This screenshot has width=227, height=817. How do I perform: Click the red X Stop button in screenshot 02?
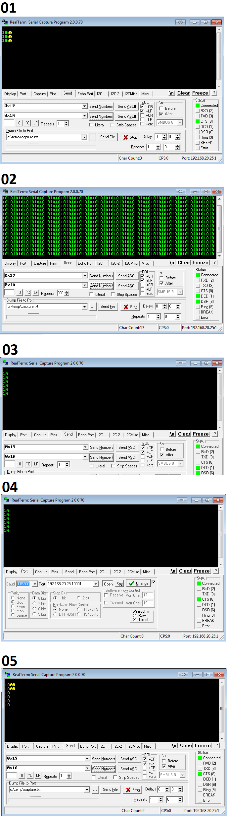coord(130,307)
